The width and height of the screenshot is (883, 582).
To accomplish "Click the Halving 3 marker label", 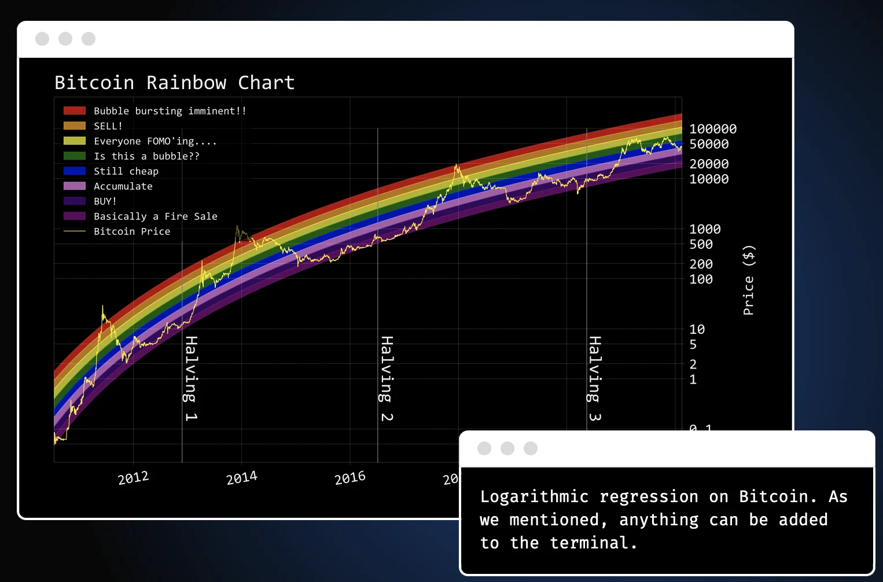I will tap(594, 378).
